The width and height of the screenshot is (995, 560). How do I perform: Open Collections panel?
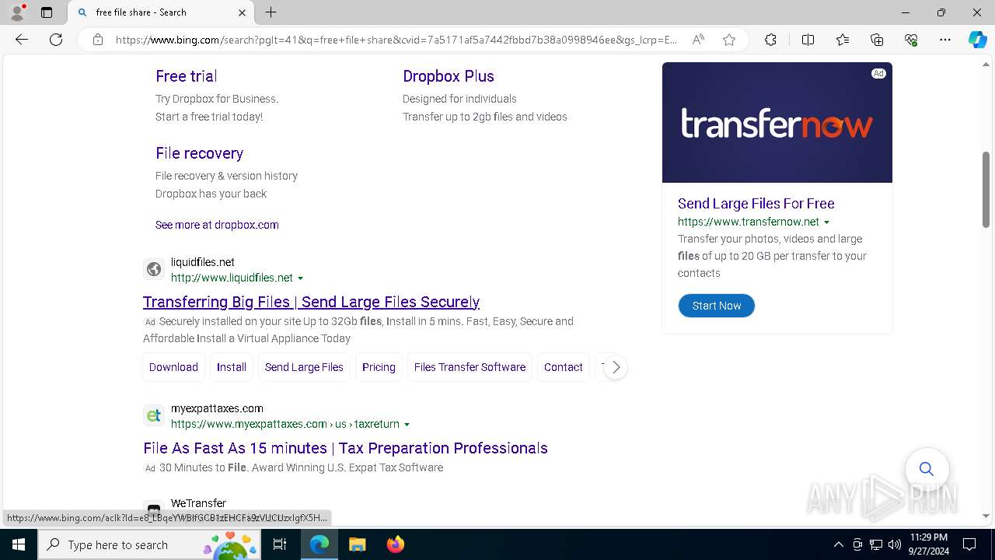click(x=877, y=40)
